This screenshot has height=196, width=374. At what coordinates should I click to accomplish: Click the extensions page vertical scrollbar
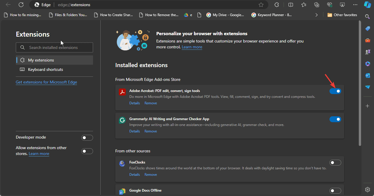[360, 83]
